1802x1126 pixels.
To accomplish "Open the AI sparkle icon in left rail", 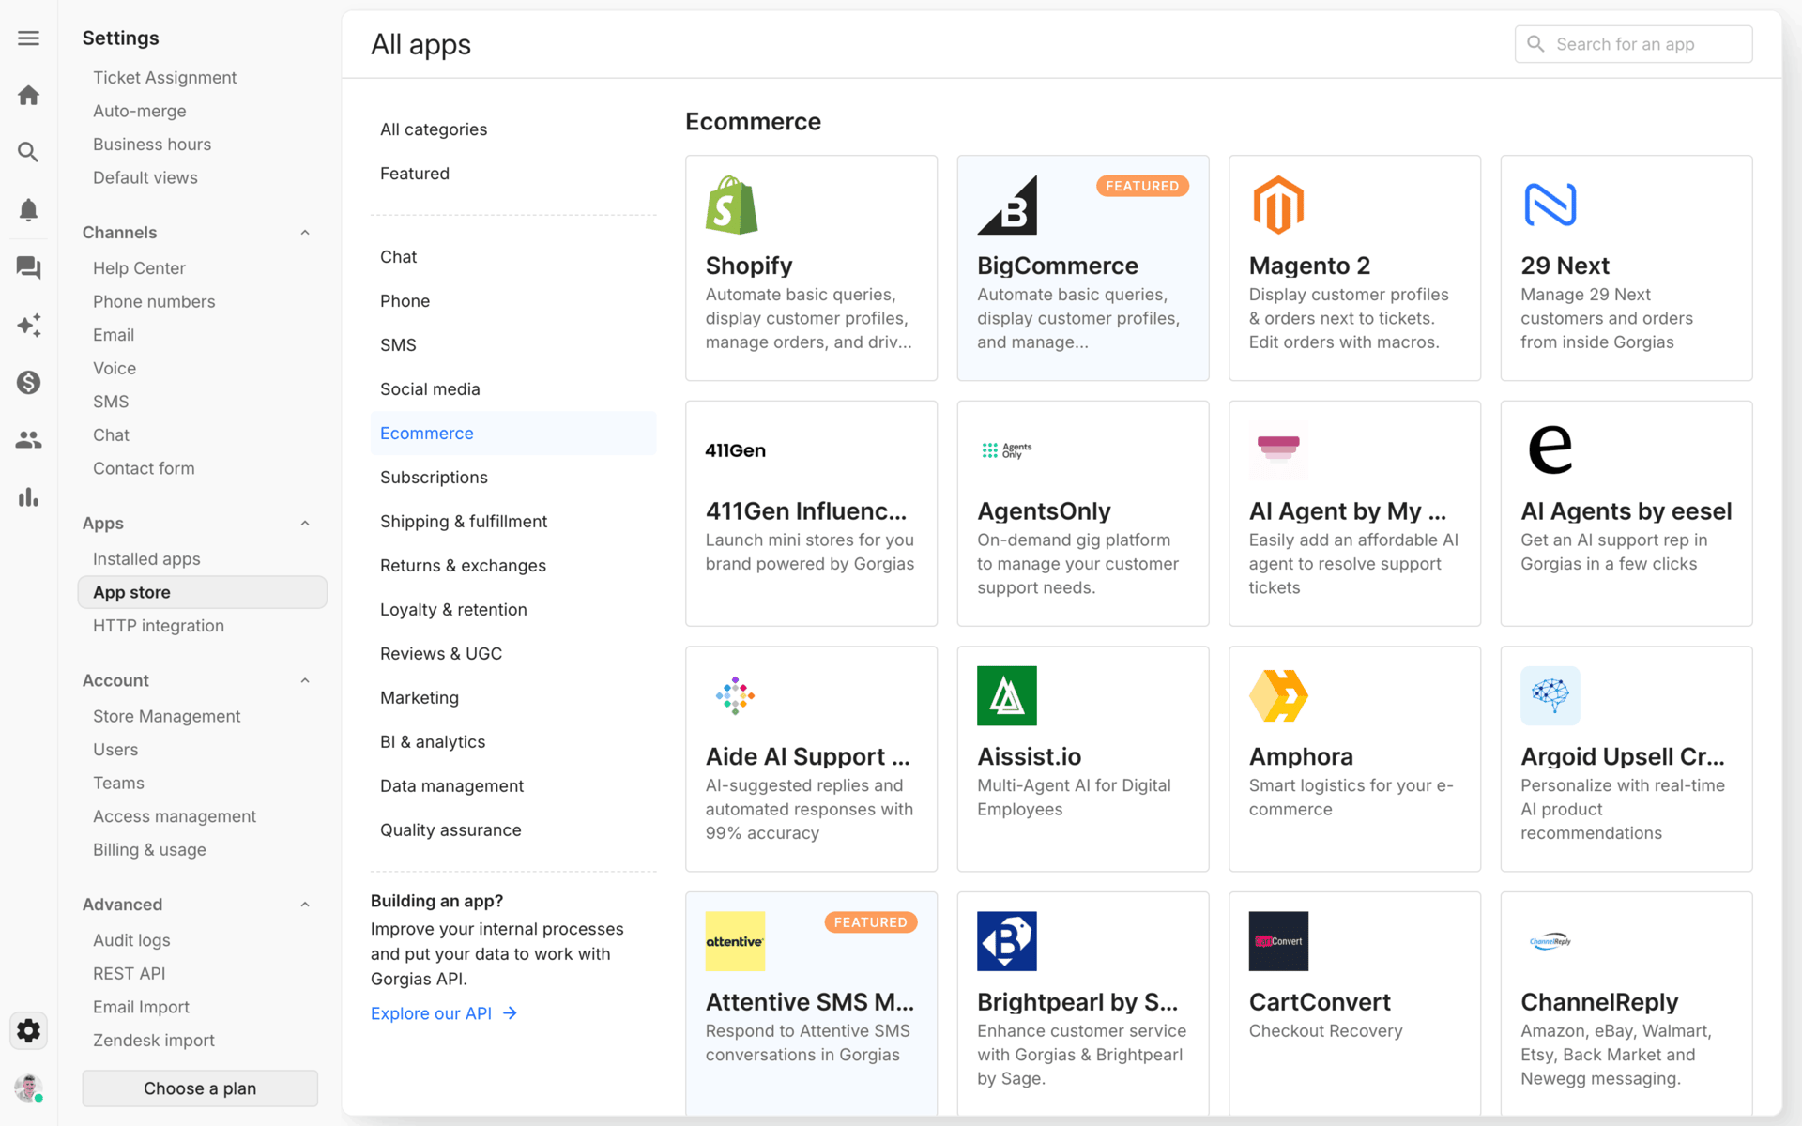I will pos(28,325).
